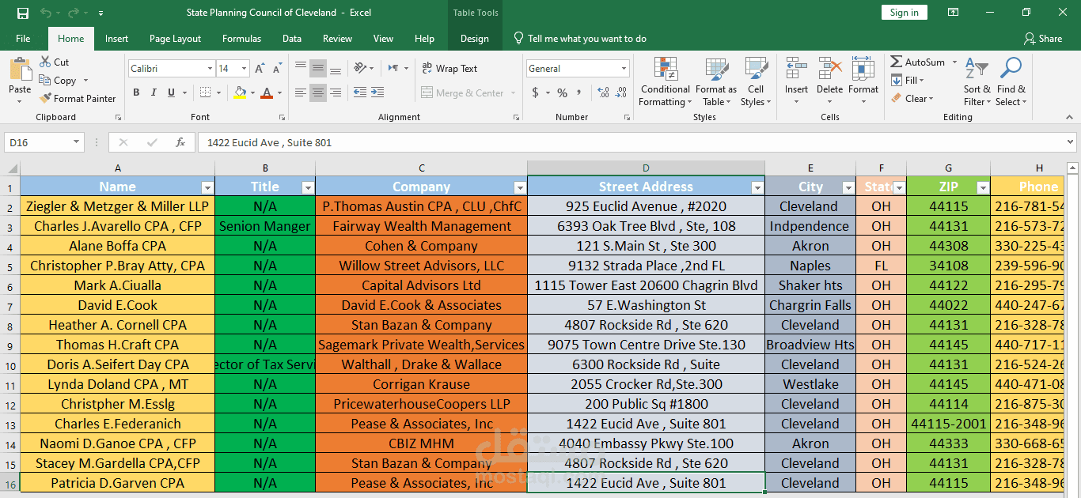Click the Orientation text angle icon

pos(360,68)
